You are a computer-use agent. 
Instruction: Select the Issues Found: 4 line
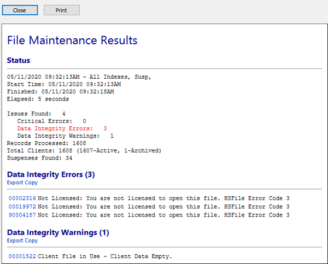click(36, 114)
